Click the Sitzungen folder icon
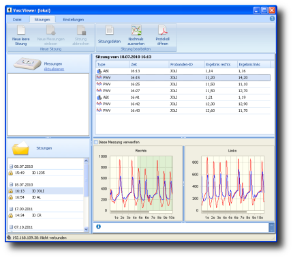Viewport: 293px width, 258px height. pos(20,148)
